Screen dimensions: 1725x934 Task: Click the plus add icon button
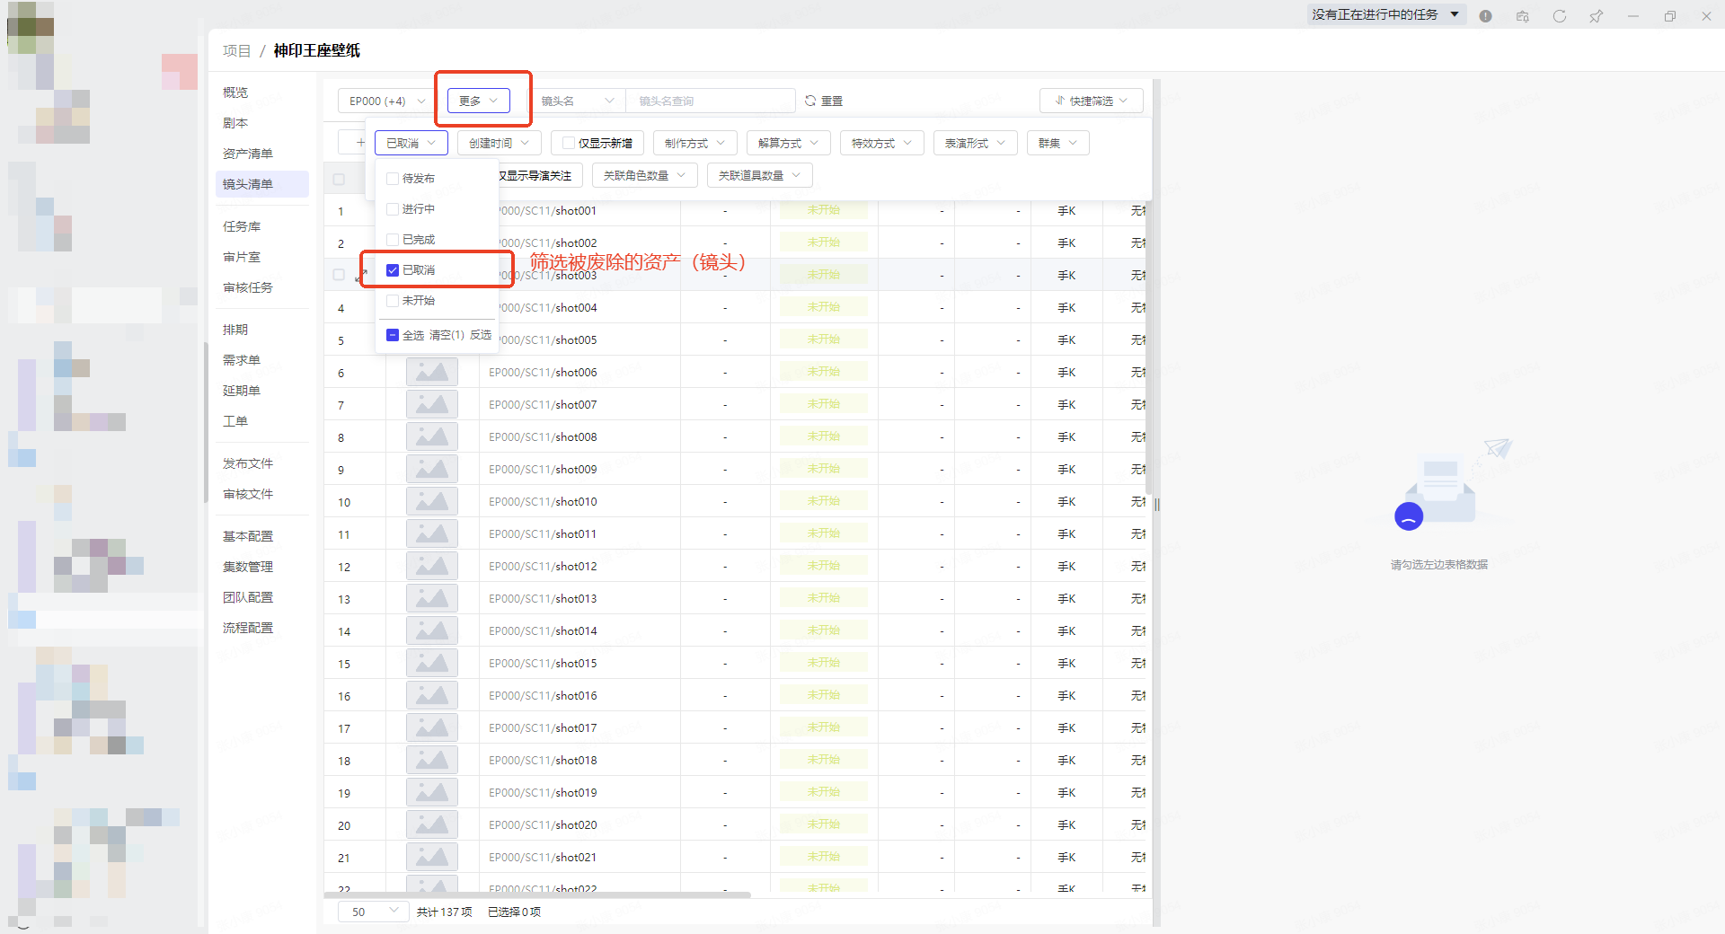(x=359, y=143)
